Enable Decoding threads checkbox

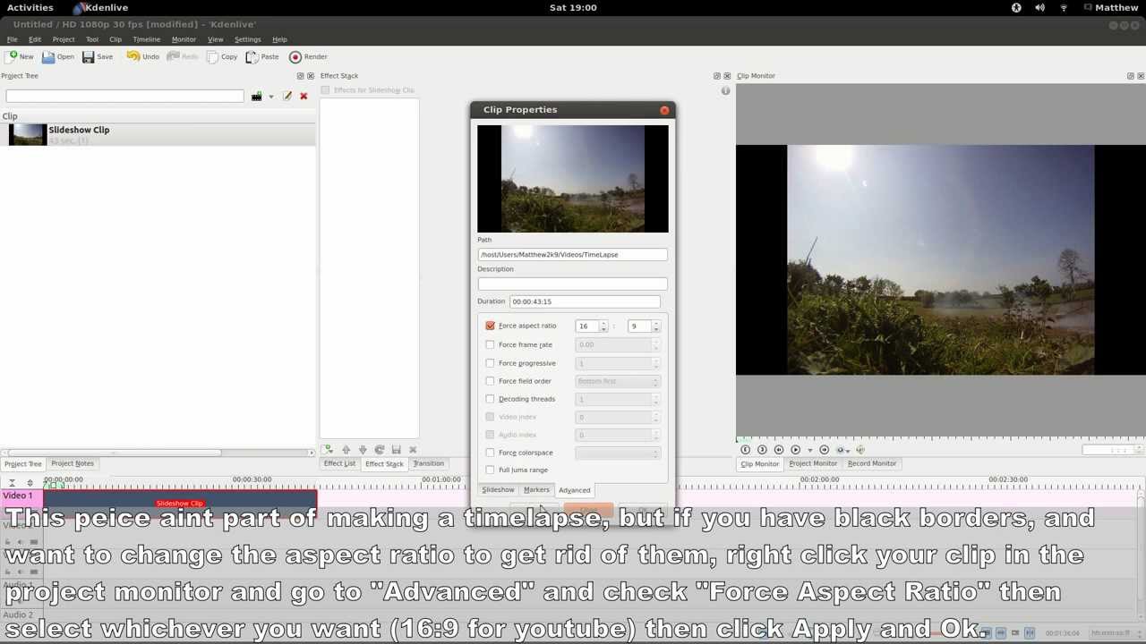point(490,399)
